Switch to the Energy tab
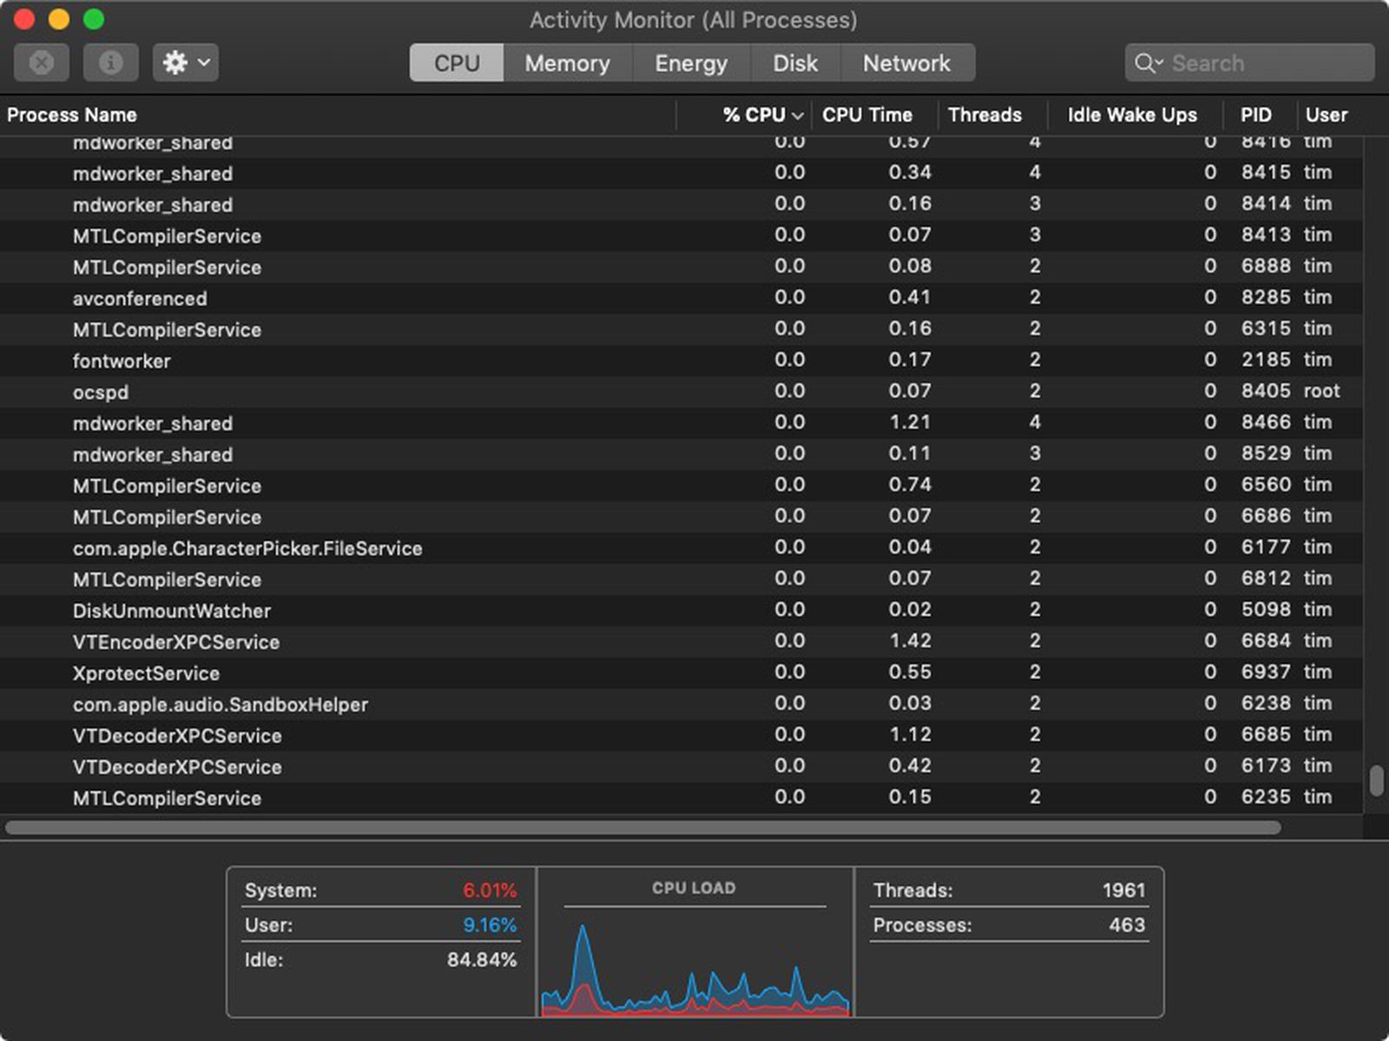The width and height of the screenshot is (1389, 1041). (690, 62)
